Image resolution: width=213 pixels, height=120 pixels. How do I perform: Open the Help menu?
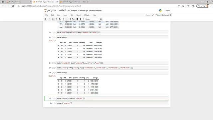tap(94, 15)
